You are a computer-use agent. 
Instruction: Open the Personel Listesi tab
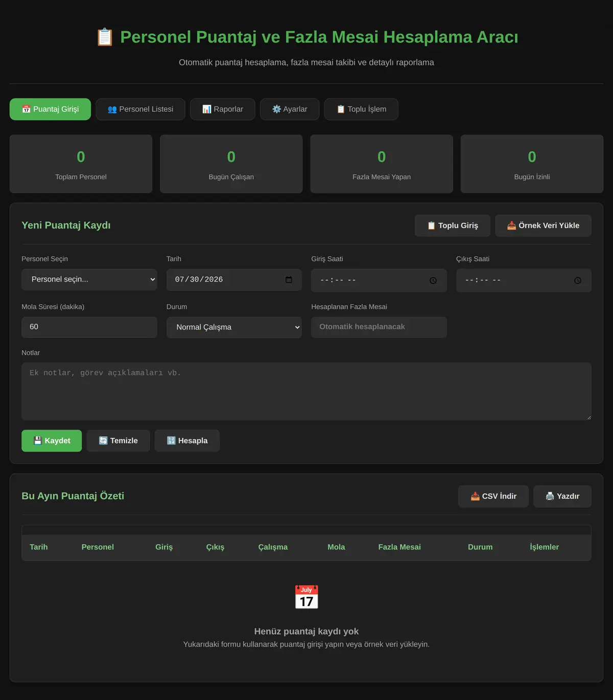[x=140, y=109]
